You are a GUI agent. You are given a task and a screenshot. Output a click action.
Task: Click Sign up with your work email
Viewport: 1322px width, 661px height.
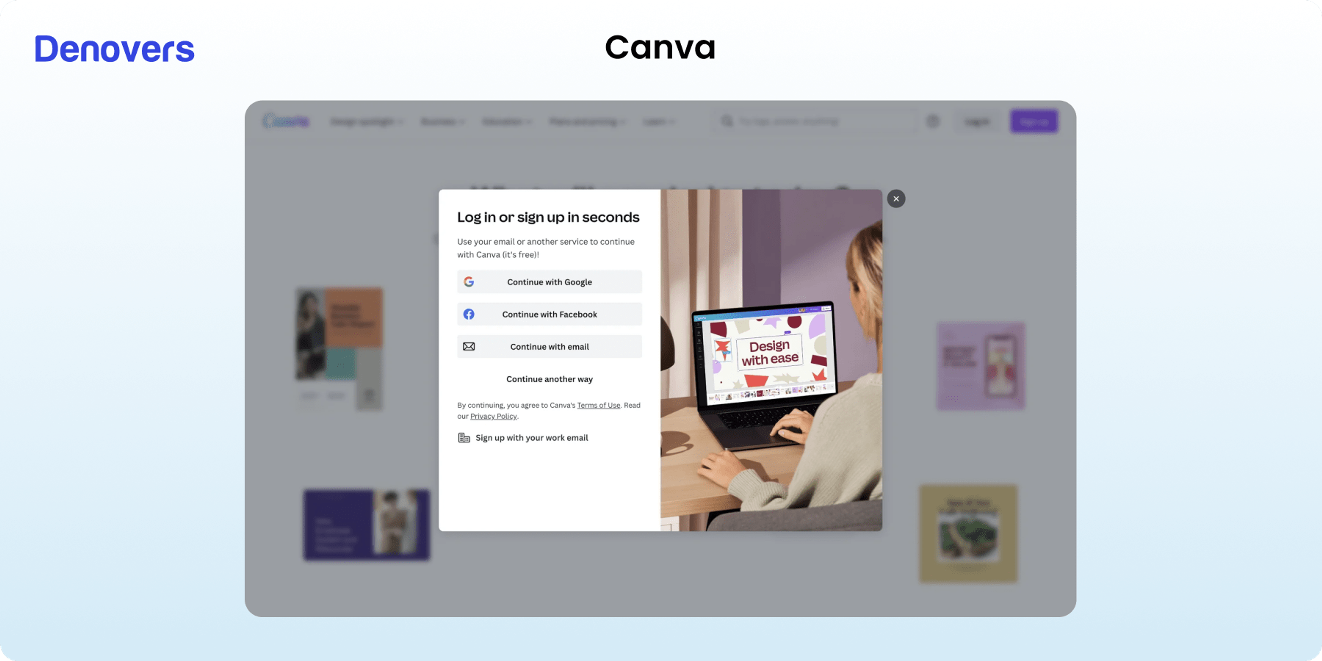532,438
